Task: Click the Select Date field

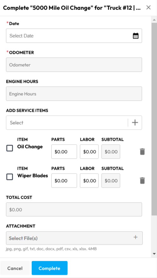Action: click(x=74, y=36)
